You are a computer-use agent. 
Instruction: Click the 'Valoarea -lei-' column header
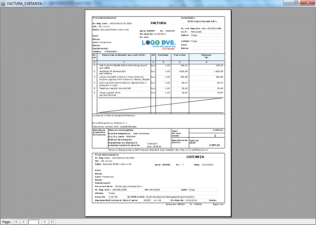tap(206, 56)
